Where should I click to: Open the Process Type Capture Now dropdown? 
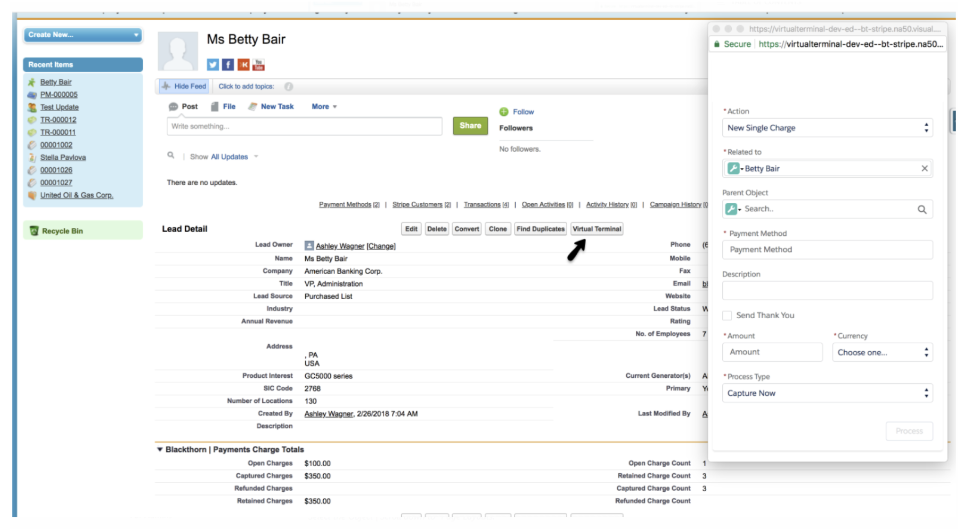coord(828,393)
